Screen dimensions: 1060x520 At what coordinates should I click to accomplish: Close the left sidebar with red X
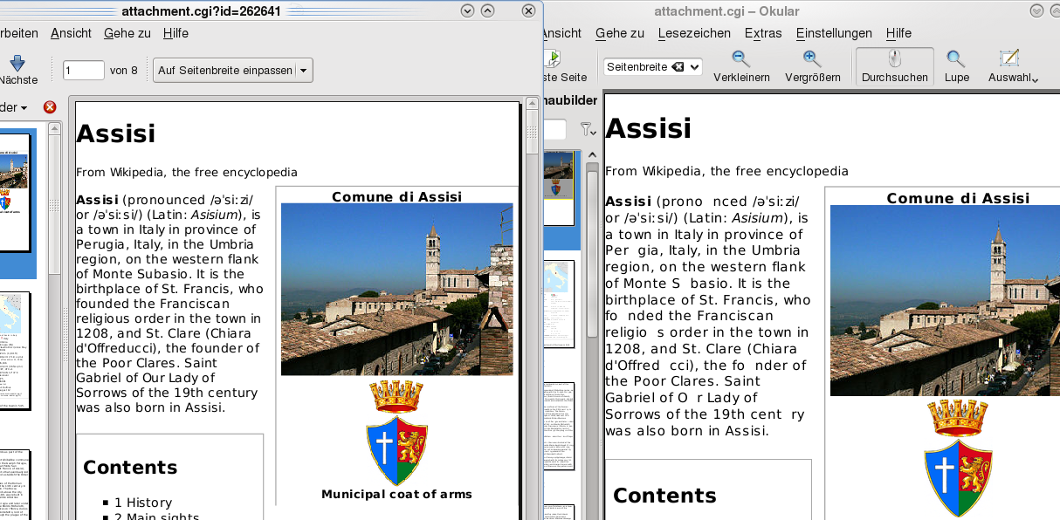50,107
